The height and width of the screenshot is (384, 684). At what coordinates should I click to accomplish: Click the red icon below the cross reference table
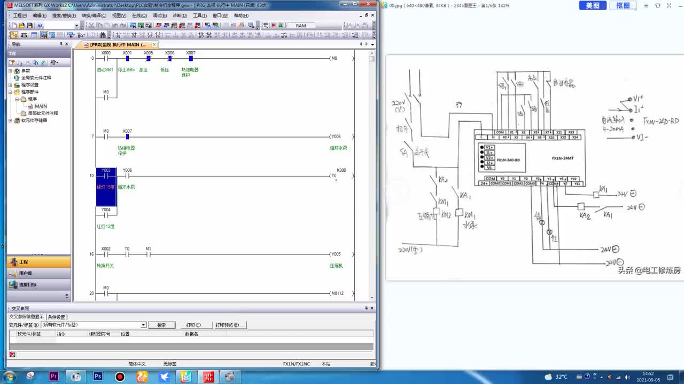(x=12, y=354)
